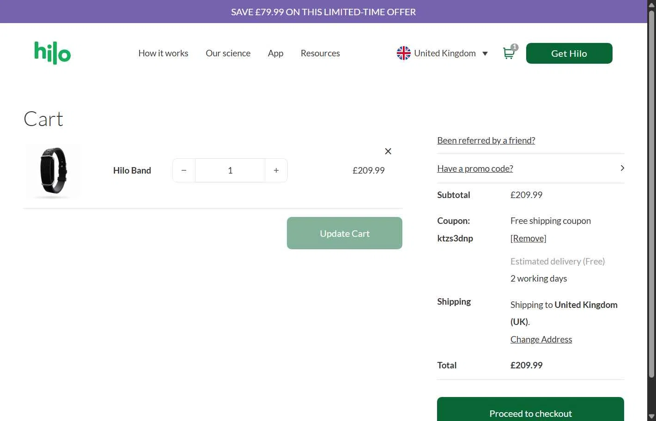Viewport: 656px width, 421px height.
Task: Open the shopping cart icon
Action: pyautogui.click(x=508, y=54)
